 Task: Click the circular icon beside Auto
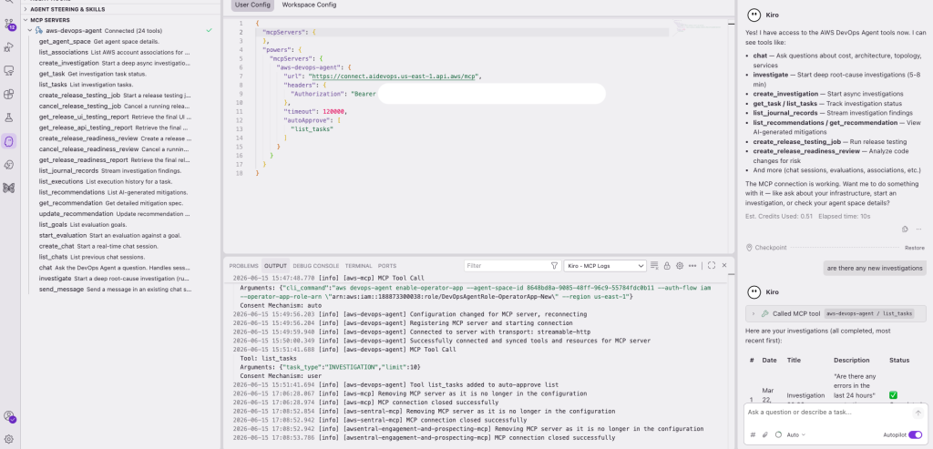[778, 434]
